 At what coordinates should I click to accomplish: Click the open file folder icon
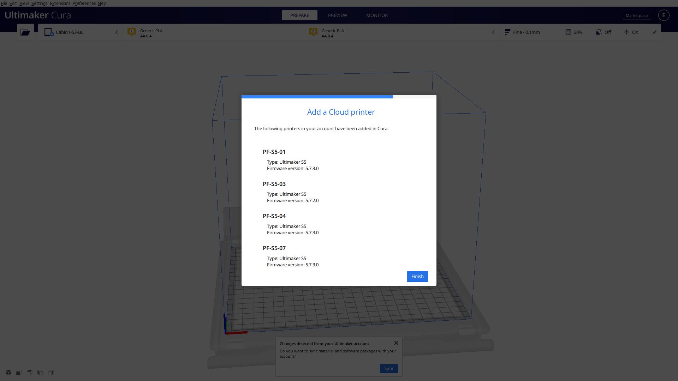point(26,32)
